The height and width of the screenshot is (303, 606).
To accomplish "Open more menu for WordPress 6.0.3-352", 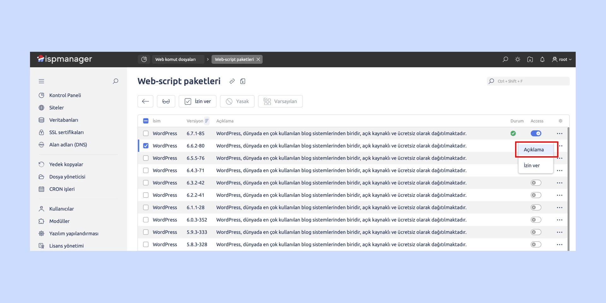I will [x=560, y=220].
